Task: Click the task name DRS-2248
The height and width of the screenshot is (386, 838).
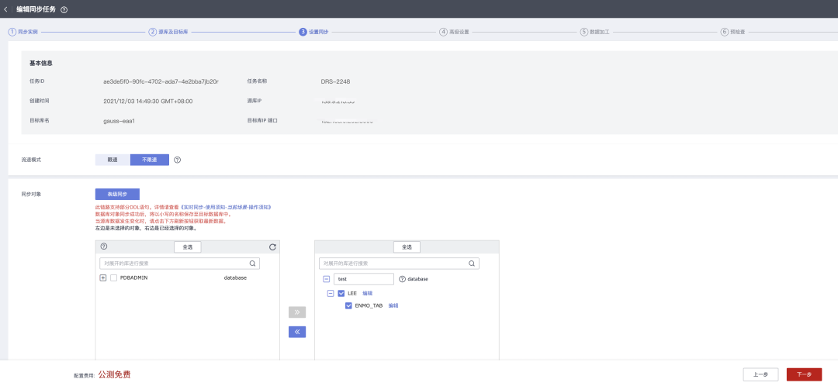Action: point(336,81)
